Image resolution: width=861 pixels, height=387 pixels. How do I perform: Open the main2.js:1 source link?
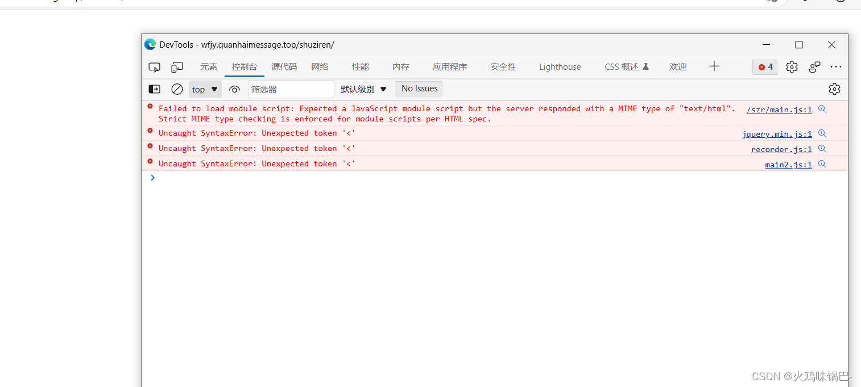tap(788, 165)
